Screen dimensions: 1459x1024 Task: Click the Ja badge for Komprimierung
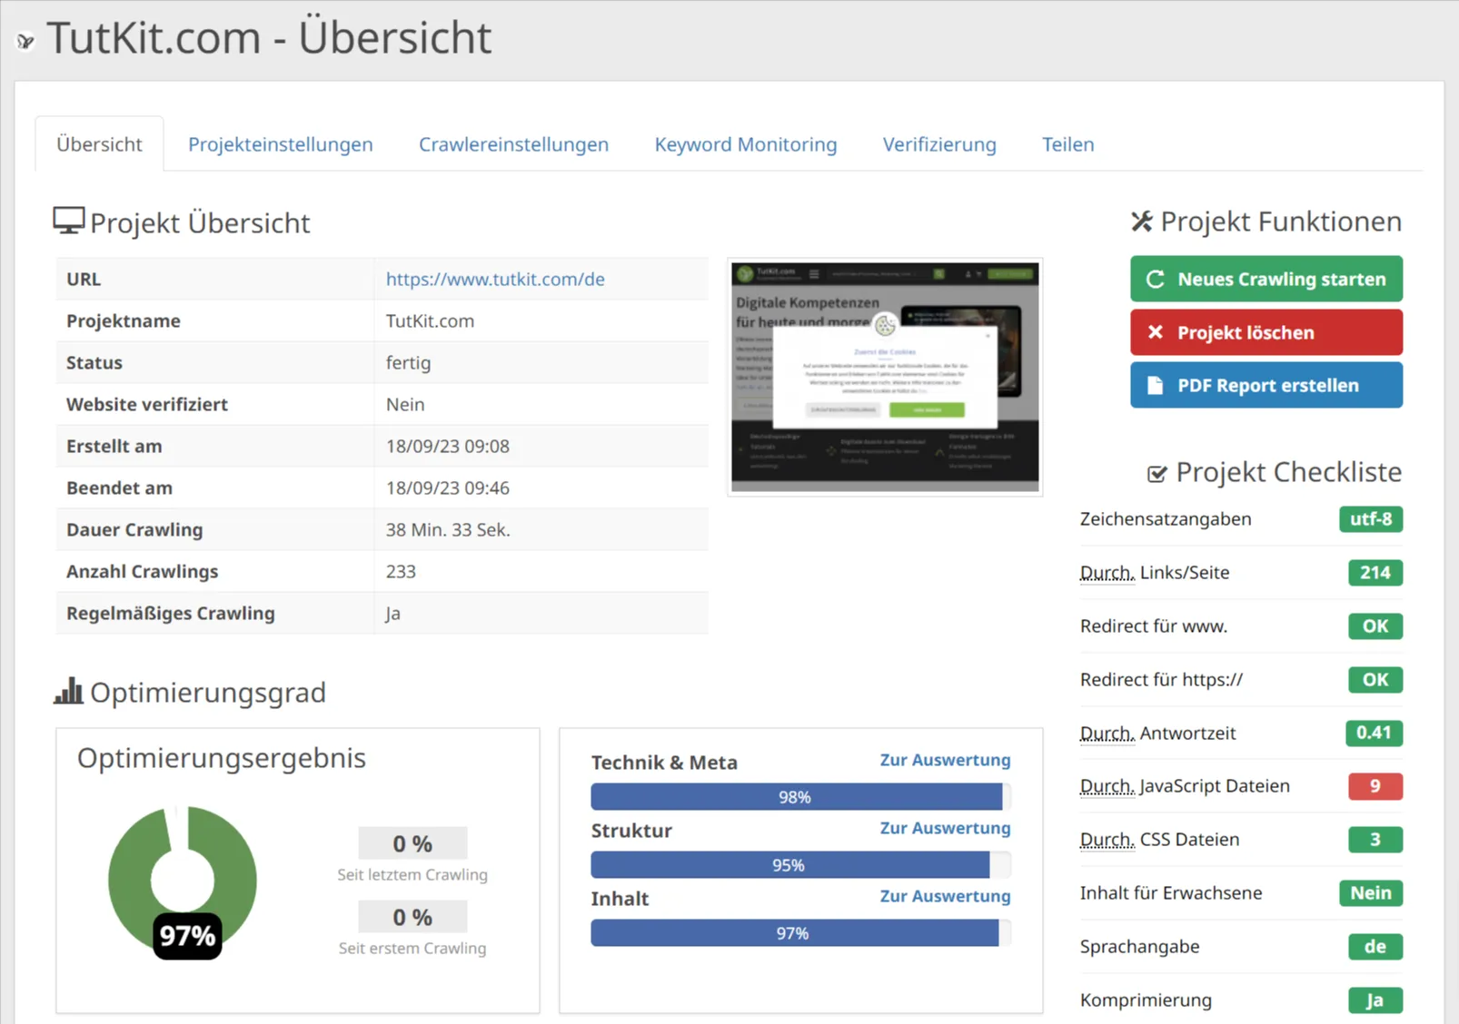[x=1375, y=1000]
